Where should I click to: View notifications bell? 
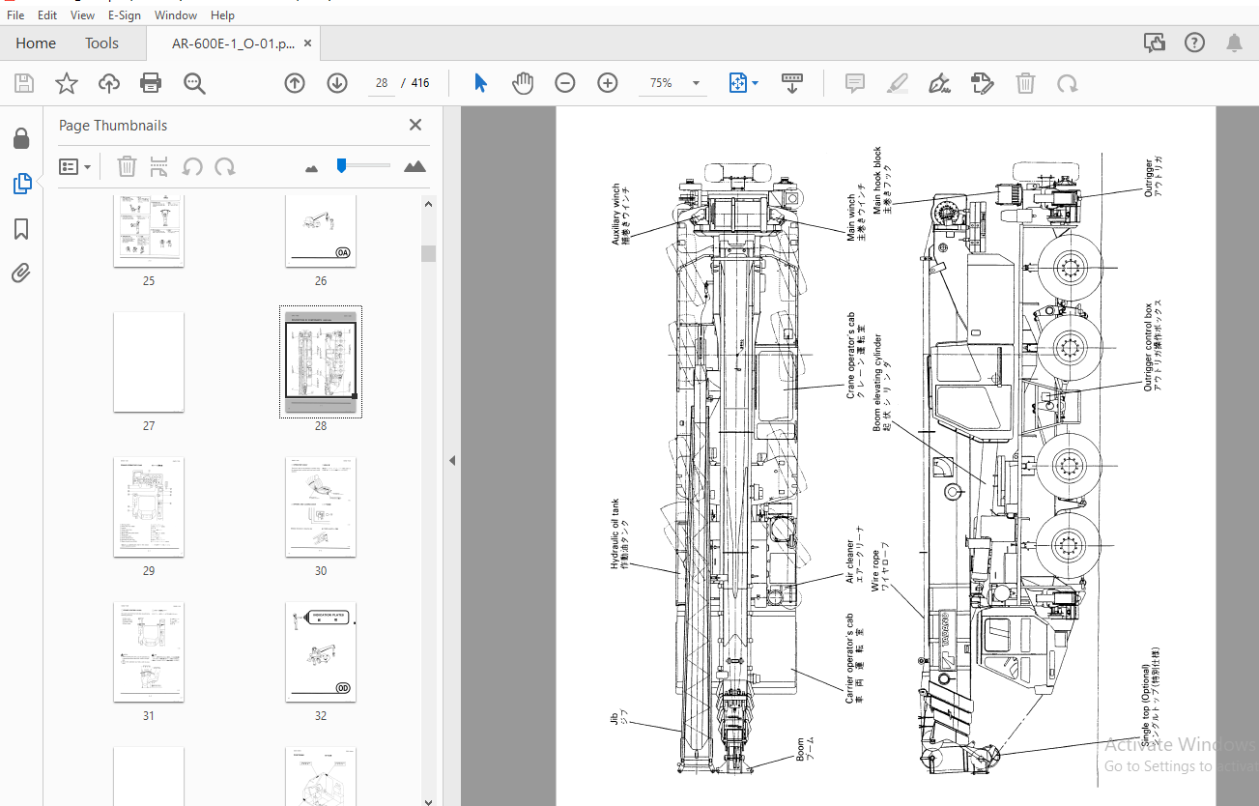[x=1235, y=43]
